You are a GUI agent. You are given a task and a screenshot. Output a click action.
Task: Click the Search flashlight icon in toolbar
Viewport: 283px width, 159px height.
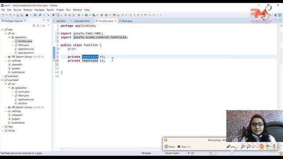tap(123, 15)
